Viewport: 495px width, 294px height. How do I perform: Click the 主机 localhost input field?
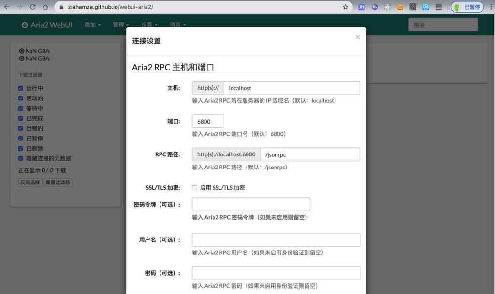pyautogui.click(x=291, y=88)
